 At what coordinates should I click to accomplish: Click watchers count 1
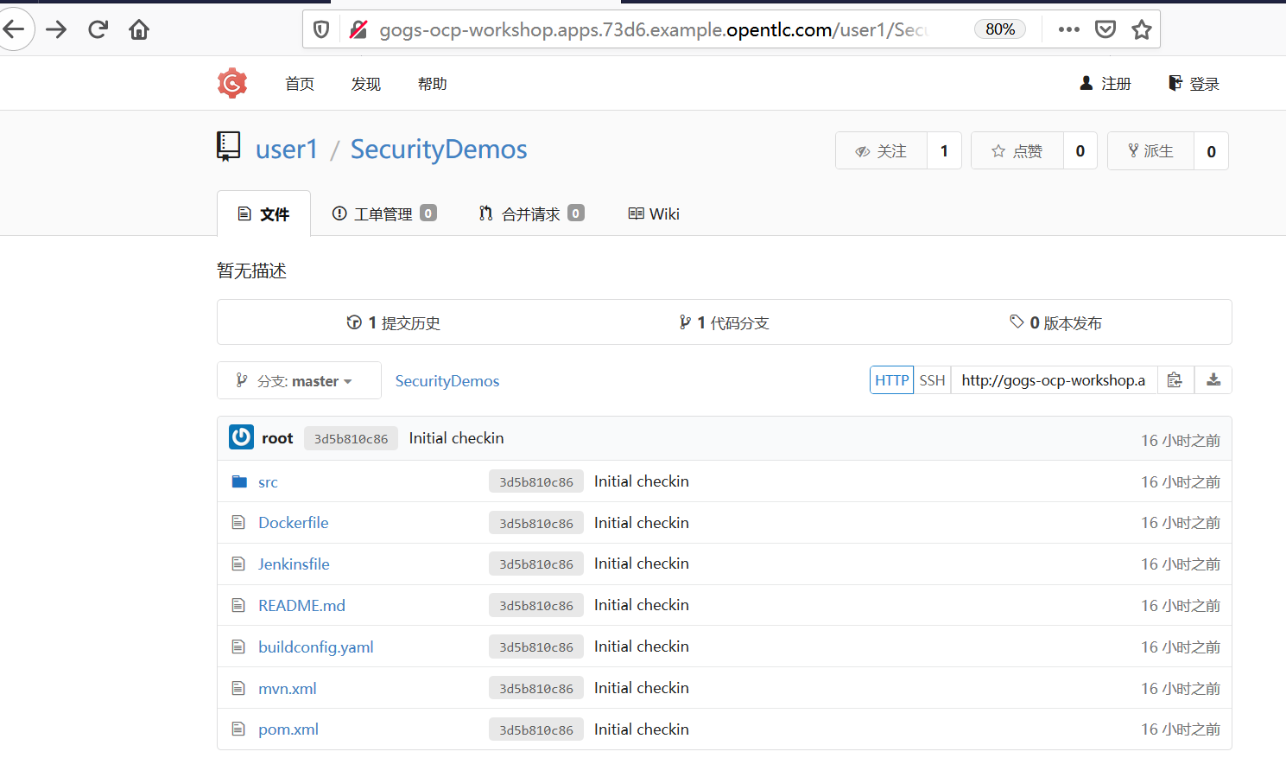tap(944, 151)
